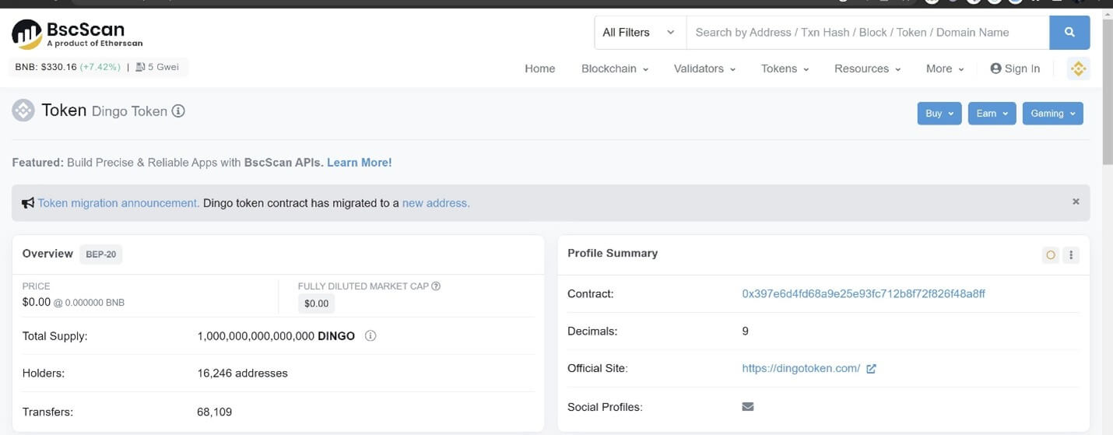Click the 68,109 transfers value
Image resolution: width=1113 pixels, height=435 pixels.
215,412
